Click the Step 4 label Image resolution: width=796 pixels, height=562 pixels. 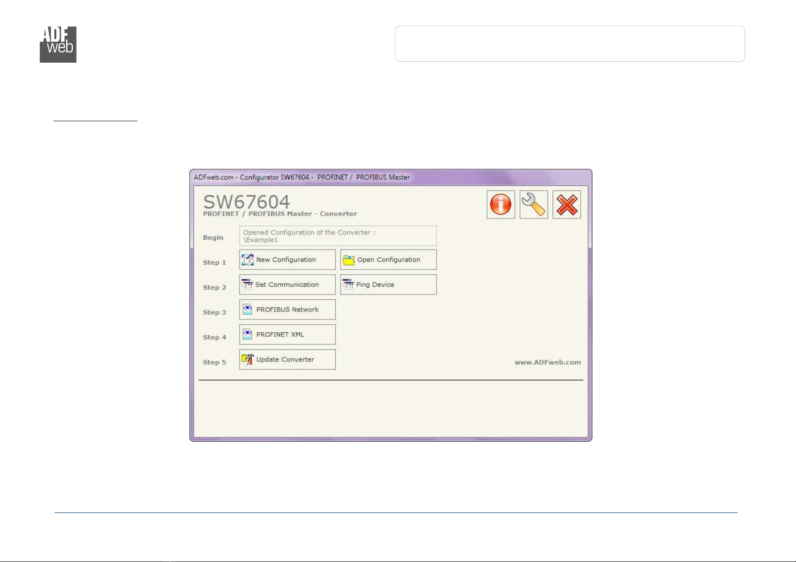[x=214, y=337]
